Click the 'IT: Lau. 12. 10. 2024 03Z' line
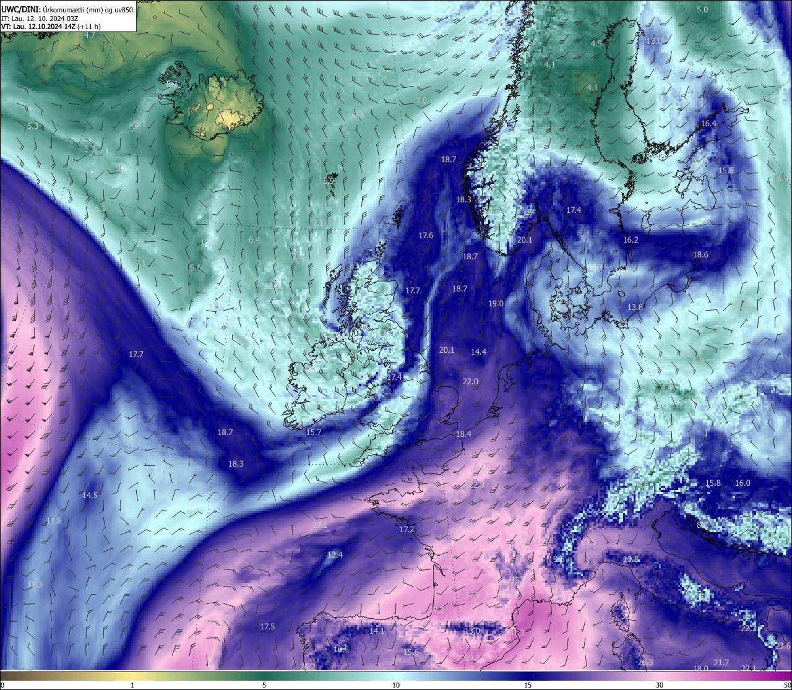 click(x=40, y=19)
